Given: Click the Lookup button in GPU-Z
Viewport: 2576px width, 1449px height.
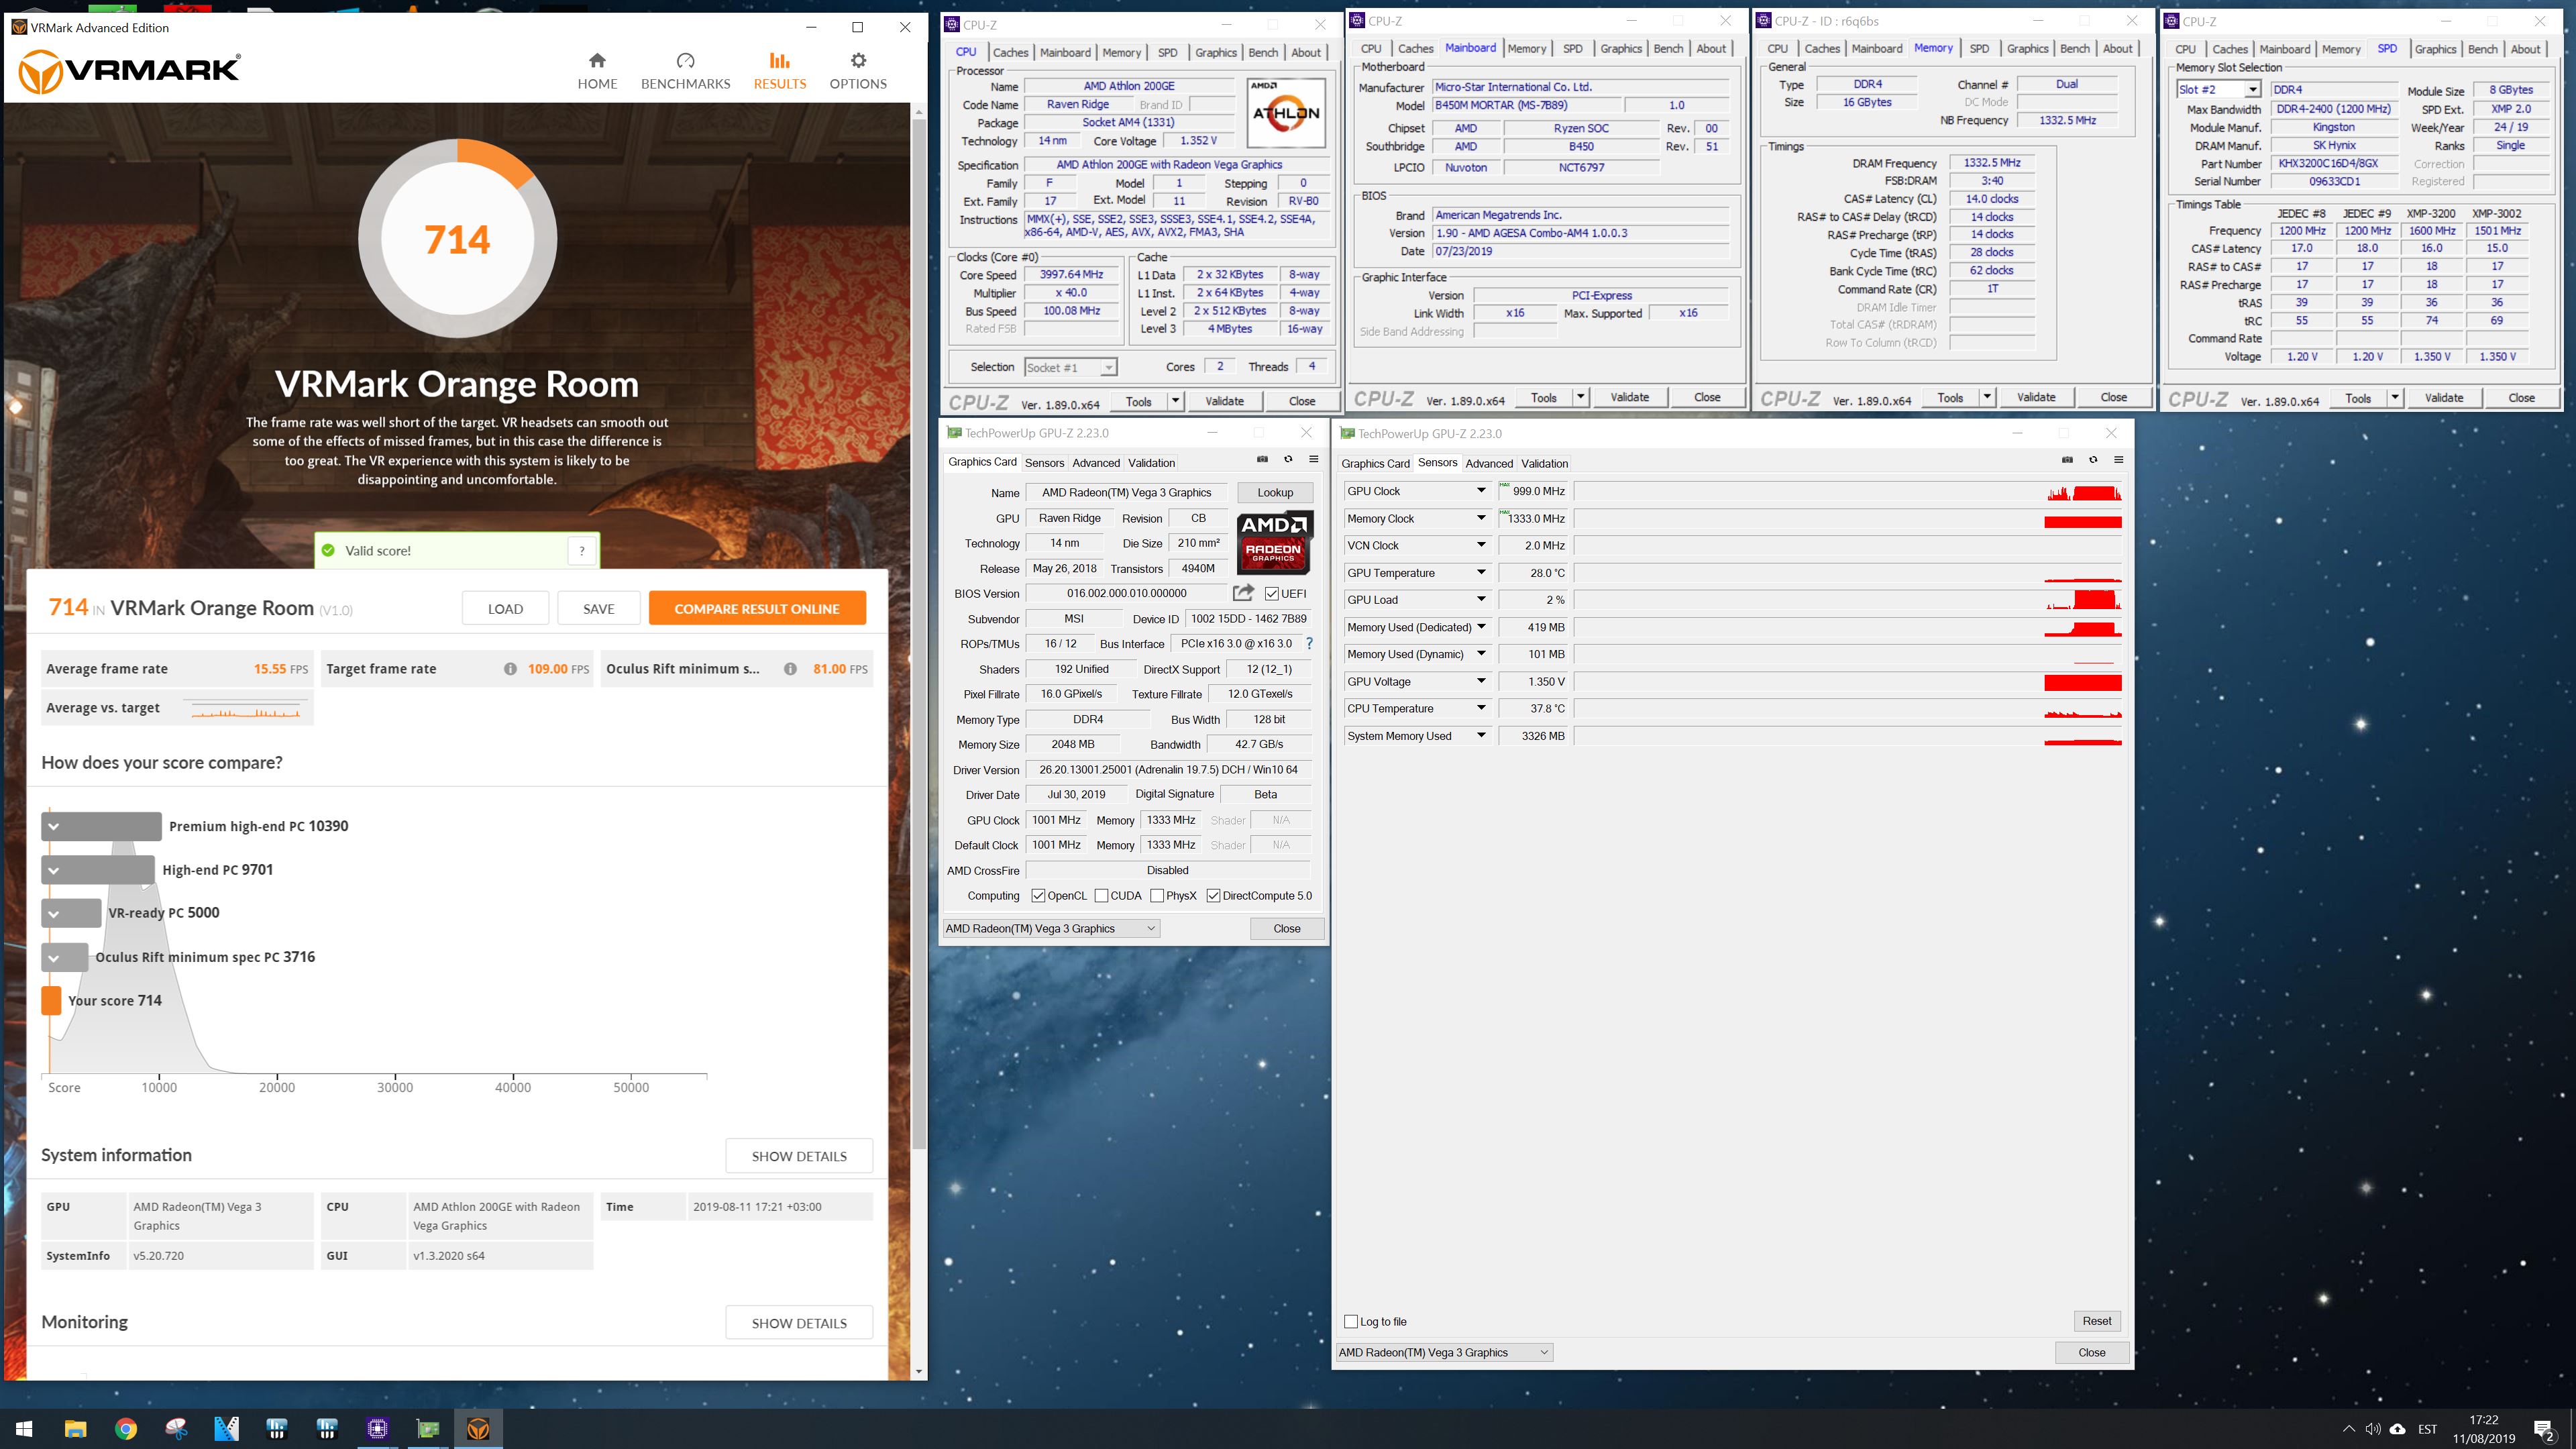Looking at the screenshot, I should 1275,492.
